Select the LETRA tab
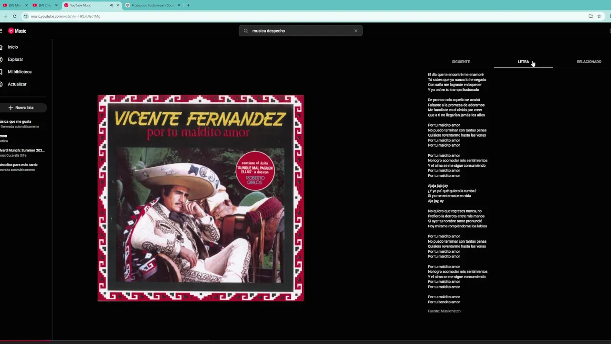The width and height of the screenshot is (611, 344). click(523, 62)
